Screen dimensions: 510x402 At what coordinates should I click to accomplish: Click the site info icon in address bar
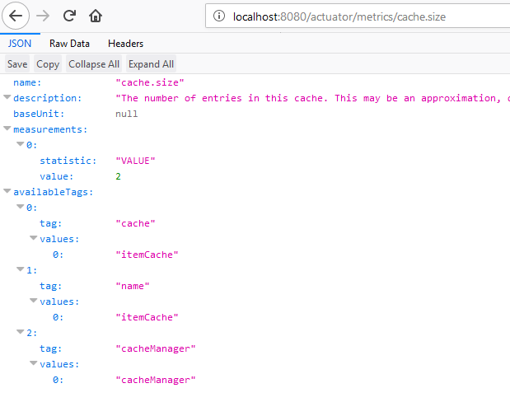pos(218,16)
